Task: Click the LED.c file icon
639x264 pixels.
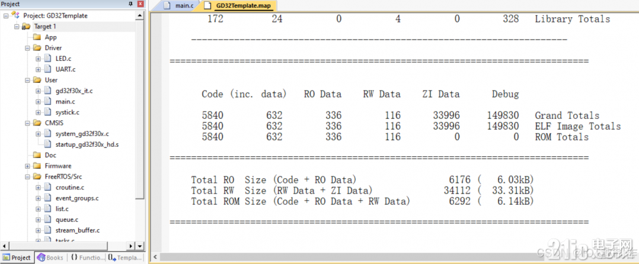Action: point(47,59)
